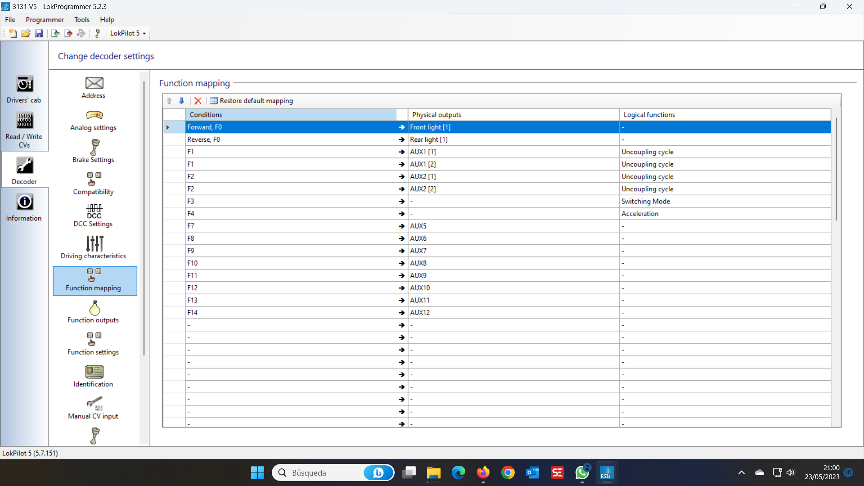The width and height of the screenshot is (864, 486).
Task: Open the Tools menu
Action: point(82,20)
